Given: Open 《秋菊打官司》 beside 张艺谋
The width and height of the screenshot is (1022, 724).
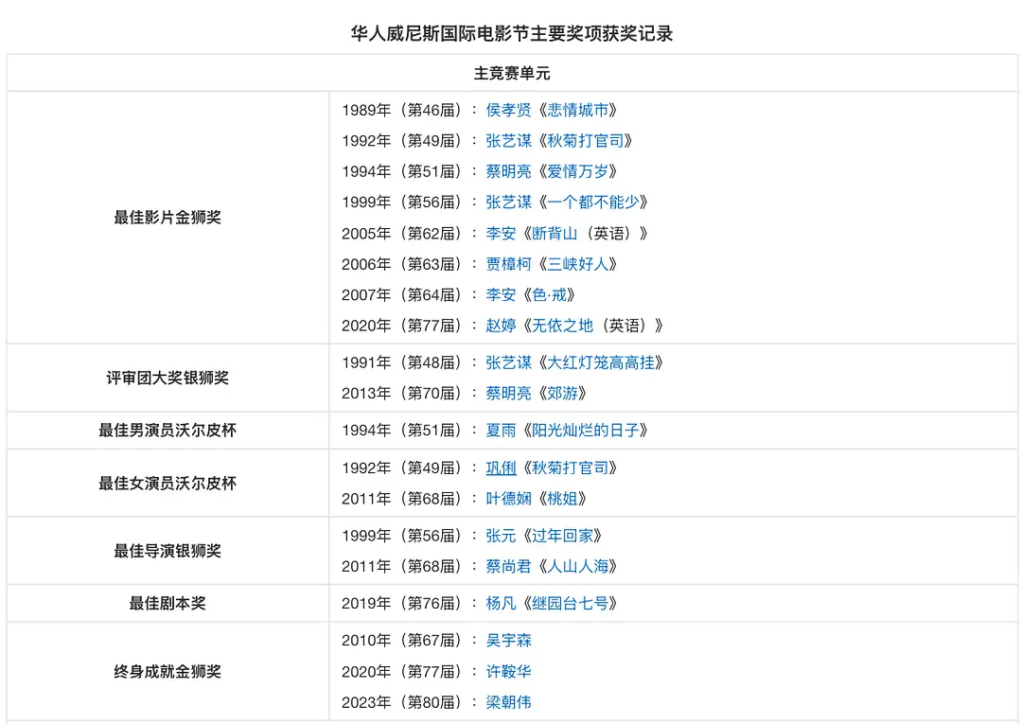Looking at the screenshot, I should (586, 141).
